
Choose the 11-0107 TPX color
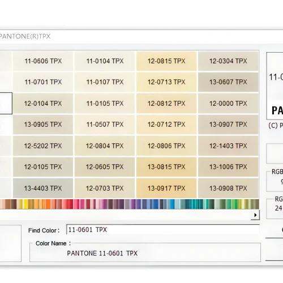pos(105,82)
